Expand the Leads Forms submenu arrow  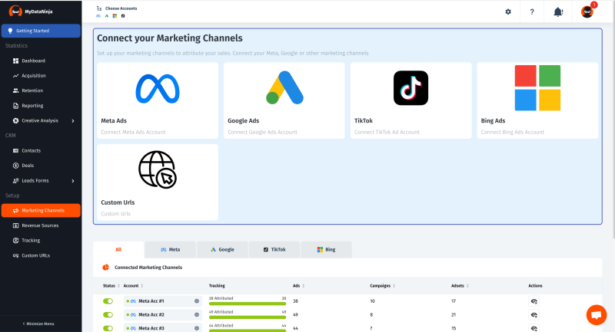[73, 181]
